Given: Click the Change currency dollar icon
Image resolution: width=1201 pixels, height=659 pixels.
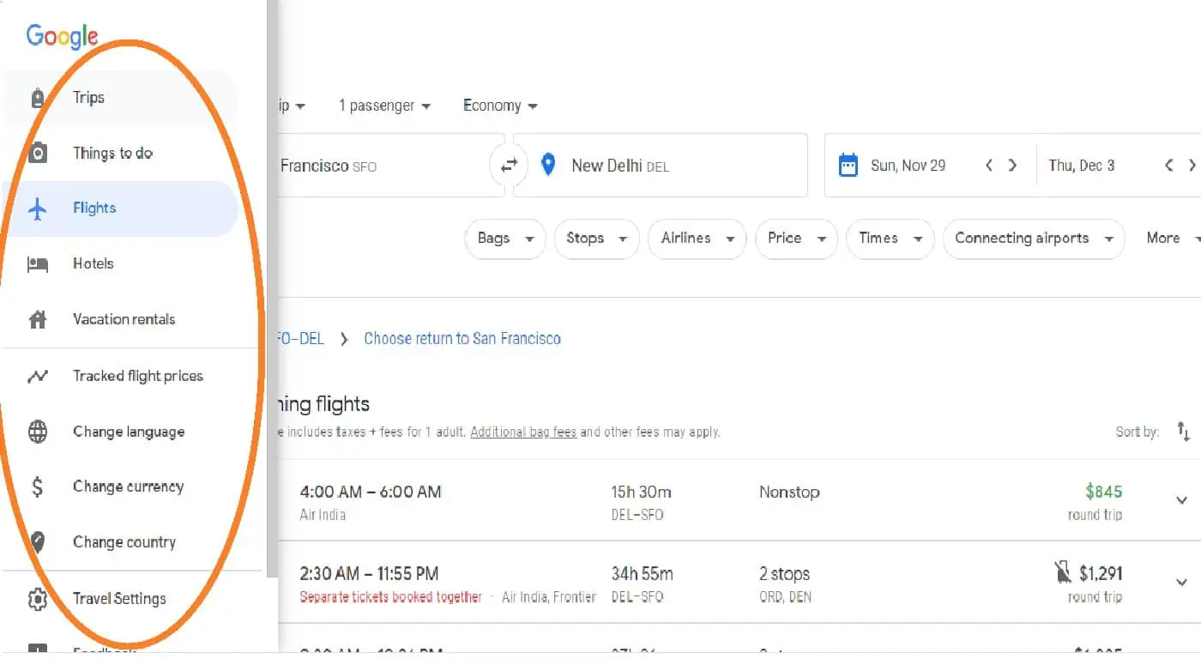Looking at the screenshot, I should [x=38, y=487].
